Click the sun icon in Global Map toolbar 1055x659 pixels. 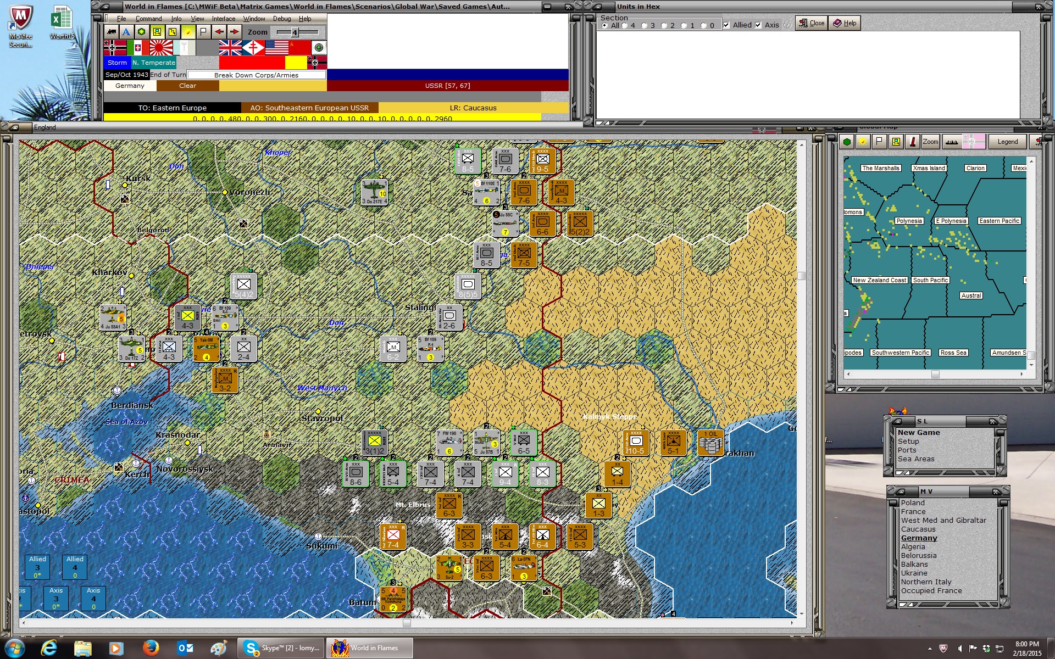[x=863, y=142]
